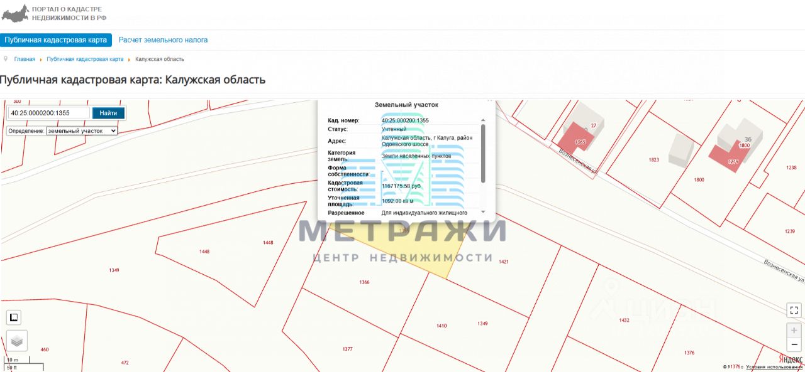The width and height of the screenshot is (805, 372).
Task: Click parcel label 460 on map
Action: click(x=44, y=349)
